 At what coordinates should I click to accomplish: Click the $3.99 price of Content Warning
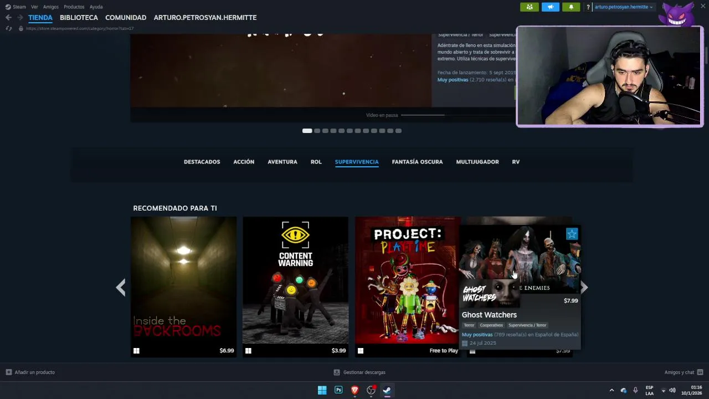click(x=338, y=351)
